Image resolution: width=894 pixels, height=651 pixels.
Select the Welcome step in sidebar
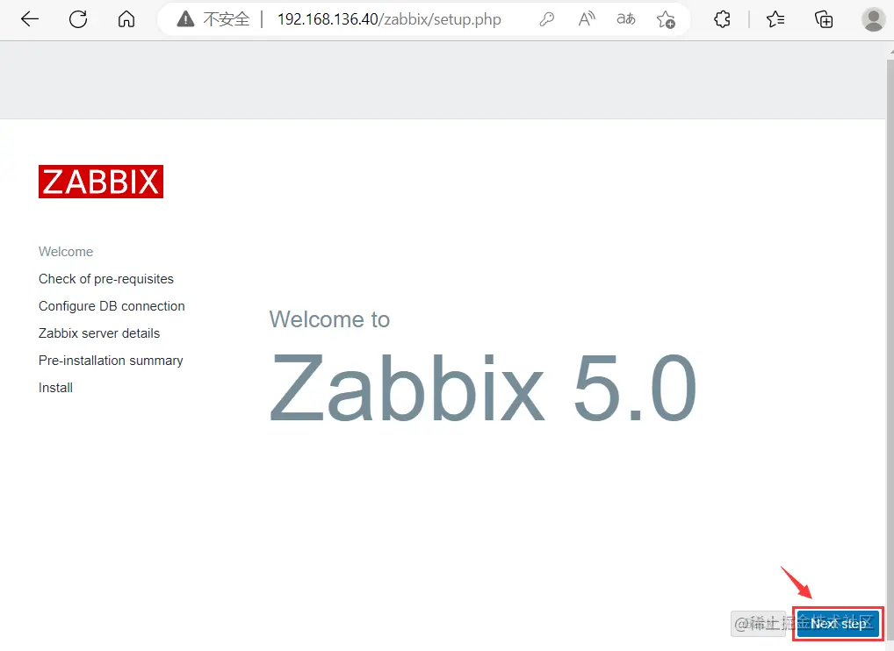(66, 252)
